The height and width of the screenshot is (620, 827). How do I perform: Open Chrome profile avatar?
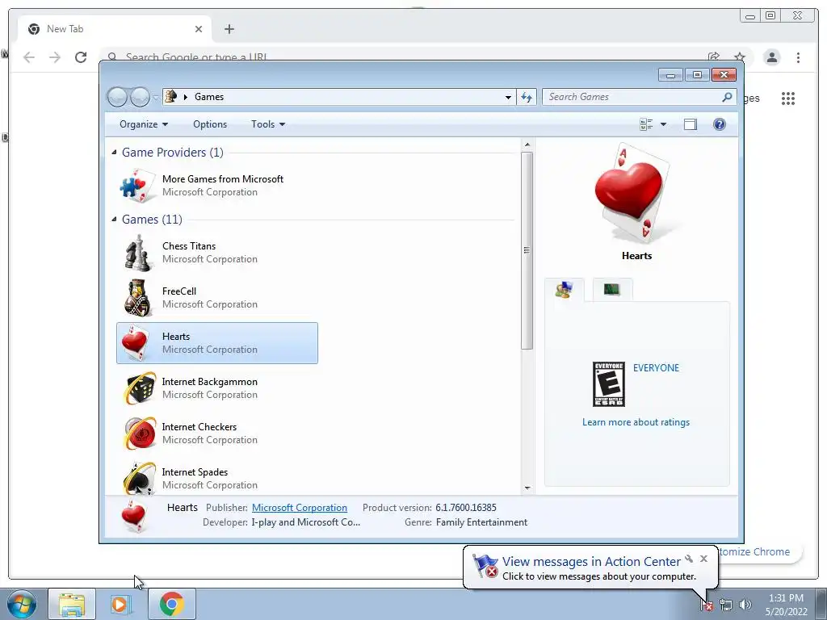772,57
